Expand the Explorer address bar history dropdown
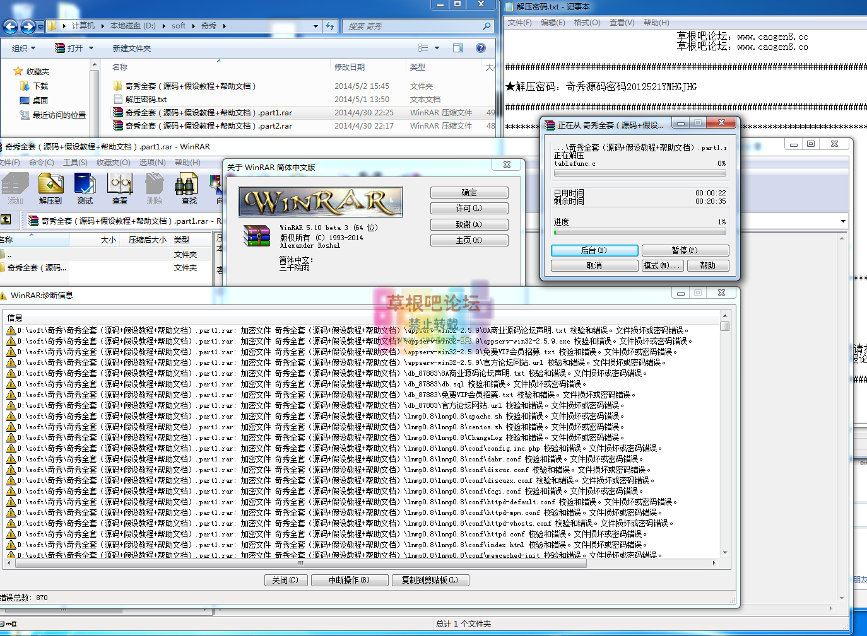The image size is (867, 636). coord(316,26)
